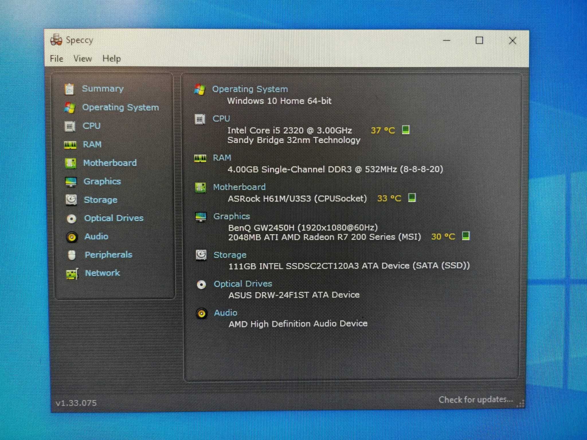Click the Operating System heading link in summary
Viewport: 587px width, 440px height.
[250, 89]
